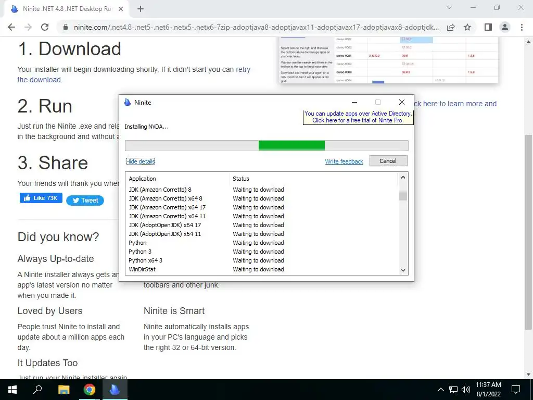Image resolution: width=533 pixels, height=400 pixels.
Task: Click the padlock site info icon
Action: pos(66,27)
